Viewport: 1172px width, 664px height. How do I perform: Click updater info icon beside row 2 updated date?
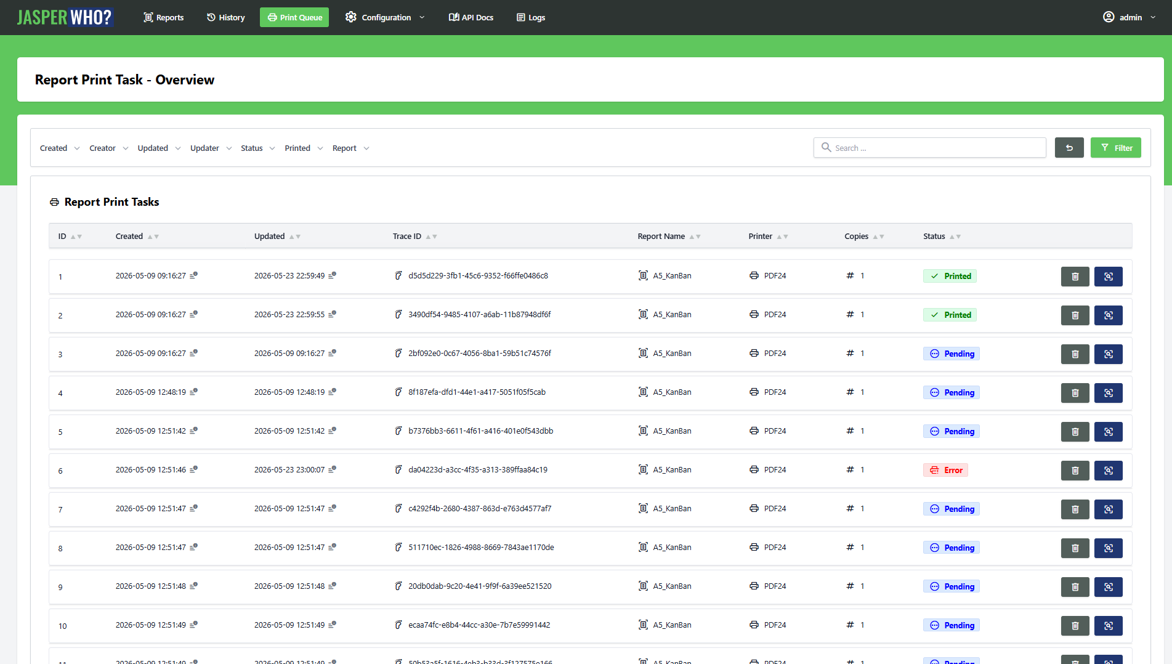pos(332,314)
